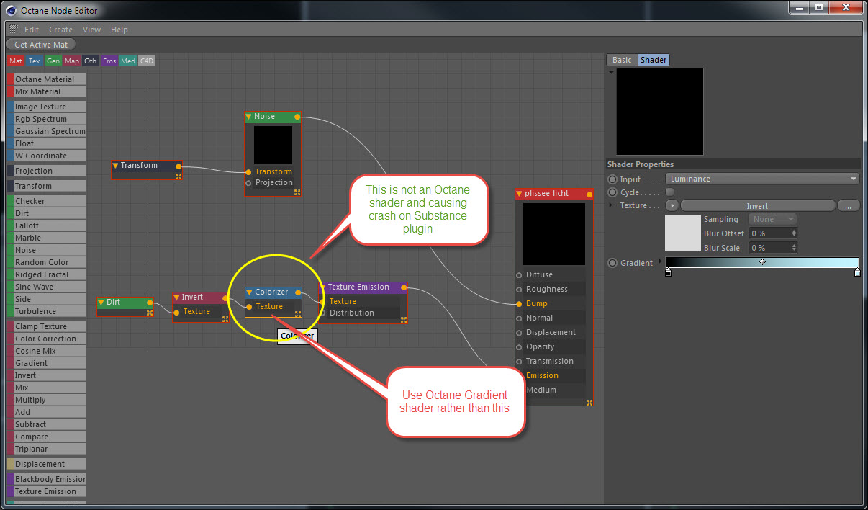868x510 pixels.
Task: Click the Gradient animation circle icon
Action: pyautogui.click(x=613, y=263)
